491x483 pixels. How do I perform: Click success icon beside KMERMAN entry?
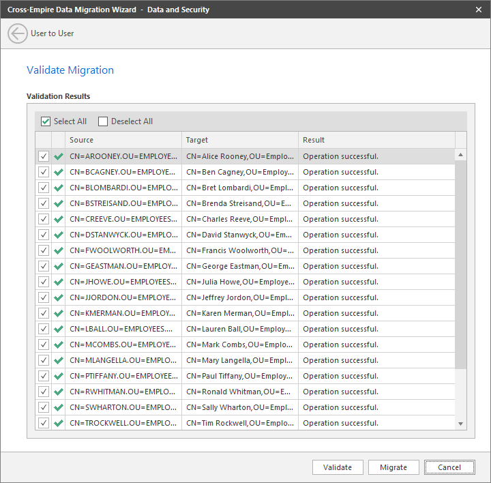pos(59,313)
